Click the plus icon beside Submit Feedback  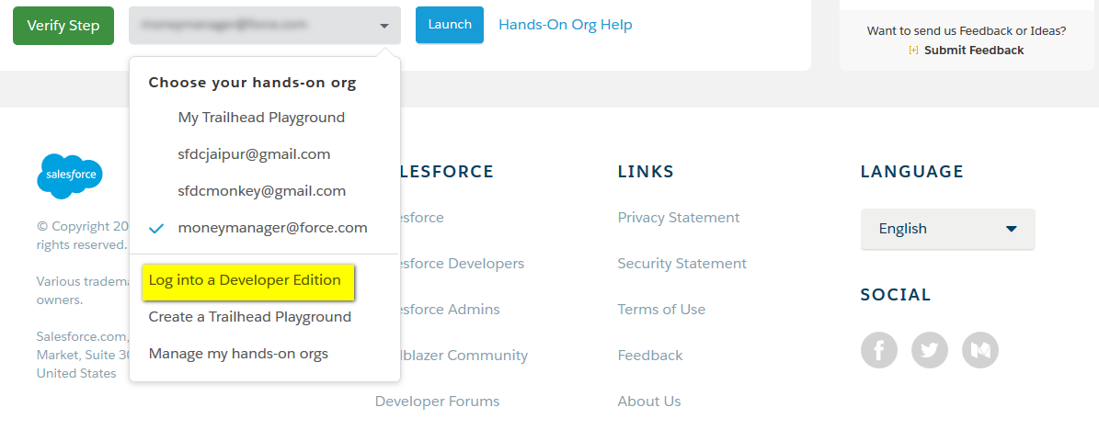point(913,51)
